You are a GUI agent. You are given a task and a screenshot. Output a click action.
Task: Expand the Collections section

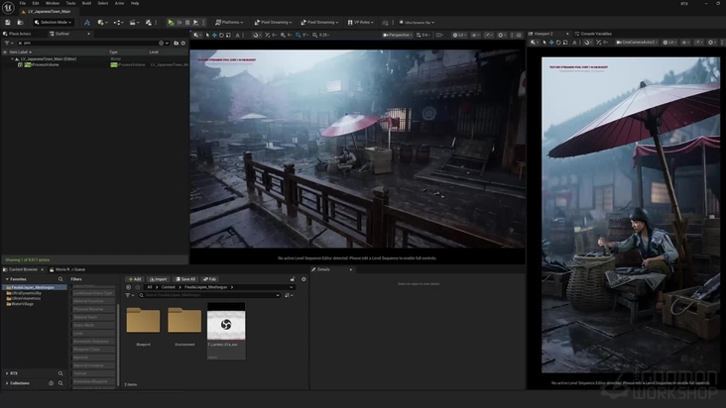pyautogui.click(x=7, y=383)
